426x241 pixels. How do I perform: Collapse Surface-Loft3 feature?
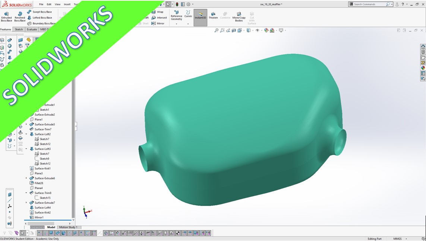pos(26,149)
